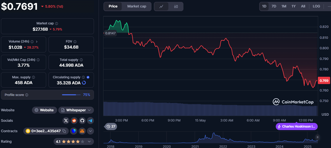Image resolution: width=331 pixels, height=148 pixels.
Task: Open the X (Twitter) social link
Action: pos(66,121)
